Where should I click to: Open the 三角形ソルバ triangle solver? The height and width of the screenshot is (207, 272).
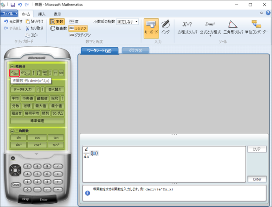[233, 28]
